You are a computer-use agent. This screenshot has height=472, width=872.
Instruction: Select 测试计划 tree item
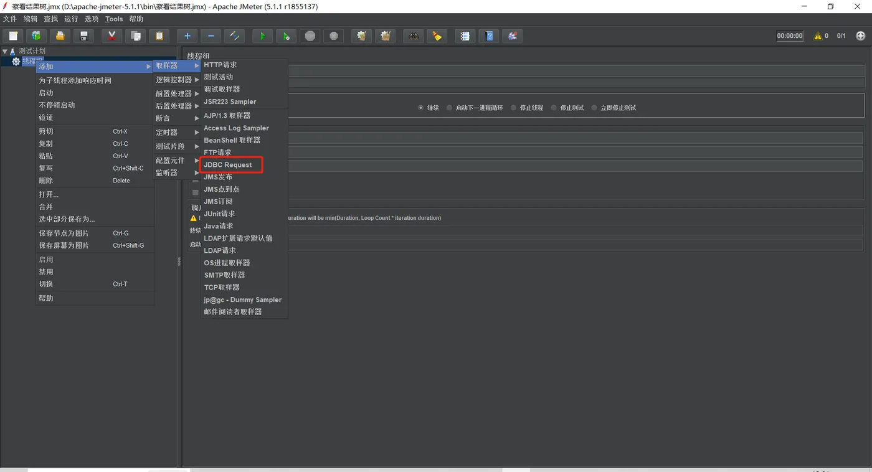pyautogui.click(x=32, y=51)
